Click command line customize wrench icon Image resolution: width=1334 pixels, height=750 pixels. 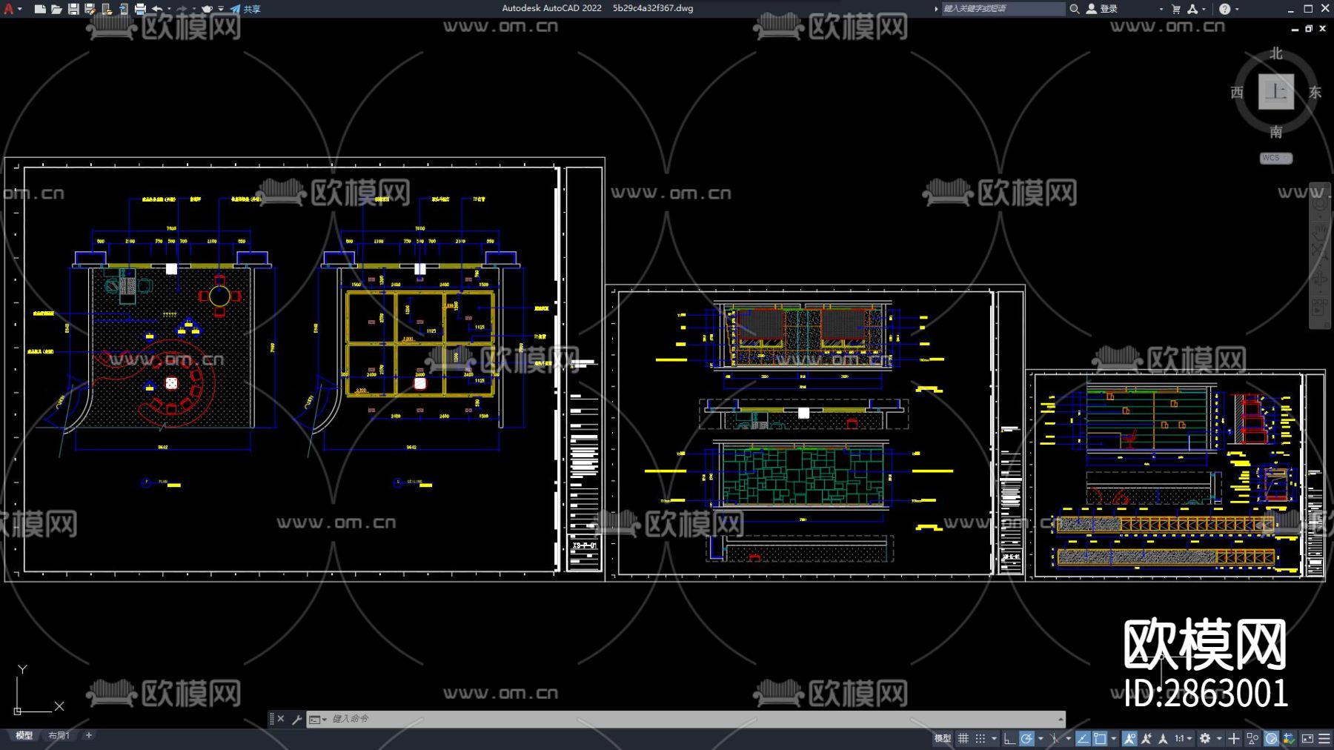pyautogui.click(x=297, y=718)
